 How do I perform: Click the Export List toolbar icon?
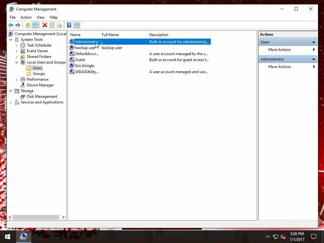pyautogui.click(x=59, y=25)
